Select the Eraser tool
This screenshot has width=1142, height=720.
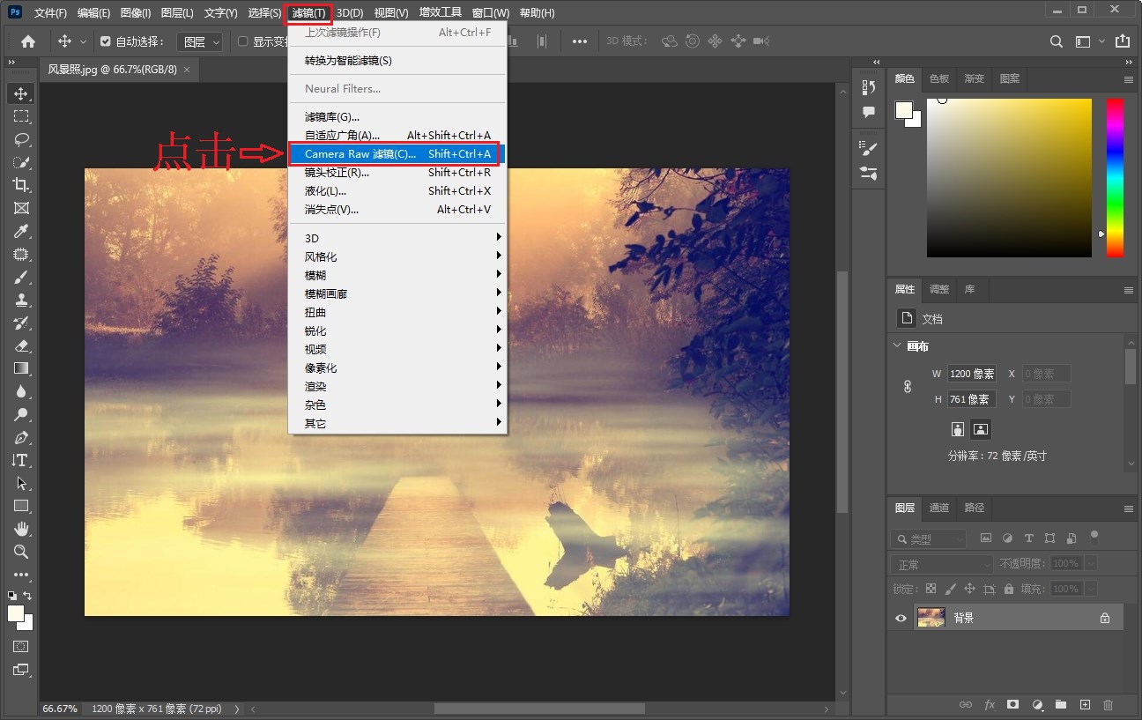point(21,345)
